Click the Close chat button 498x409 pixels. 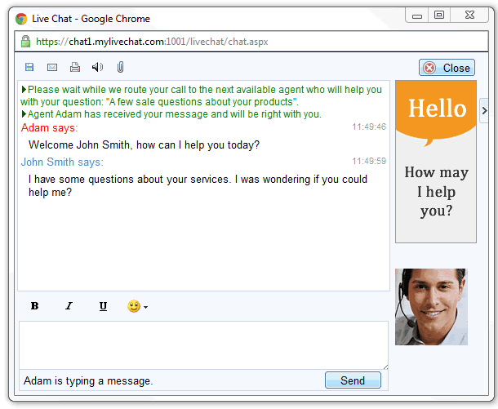click(447, 68)
